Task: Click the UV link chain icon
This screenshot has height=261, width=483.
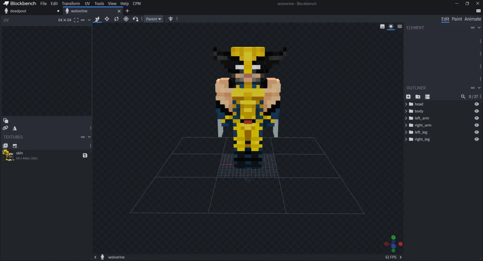Action: 5,128
